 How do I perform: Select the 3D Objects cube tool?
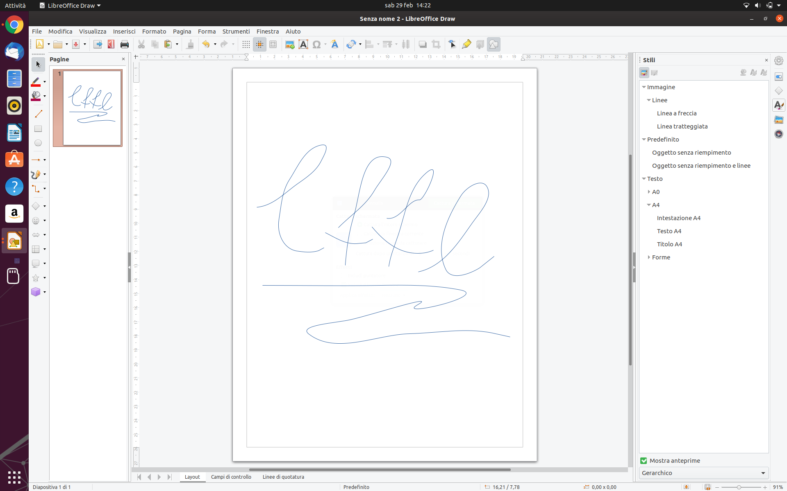click(x=36, y=292)
